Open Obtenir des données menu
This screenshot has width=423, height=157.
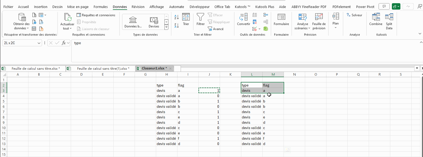(22, 21)
